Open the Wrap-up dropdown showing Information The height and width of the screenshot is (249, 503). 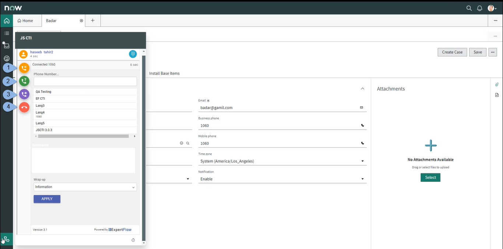click(x=85, y=187)
